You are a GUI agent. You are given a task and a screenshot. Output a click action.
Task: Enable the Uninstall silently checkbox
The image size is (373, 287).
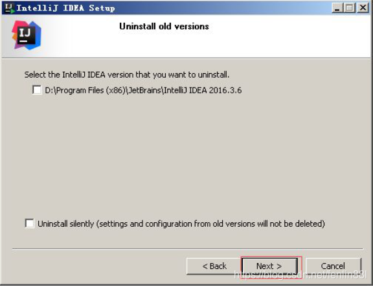(x=30, y=224)
